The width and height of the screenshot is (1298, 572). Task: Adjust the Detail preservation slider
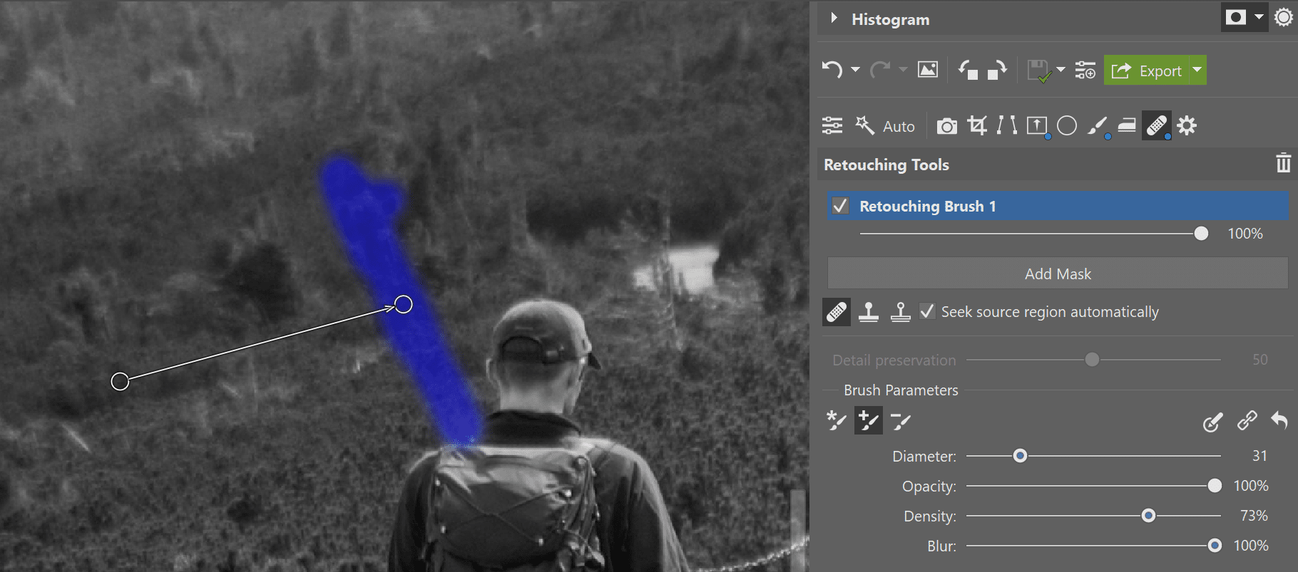pos(1092,360)
